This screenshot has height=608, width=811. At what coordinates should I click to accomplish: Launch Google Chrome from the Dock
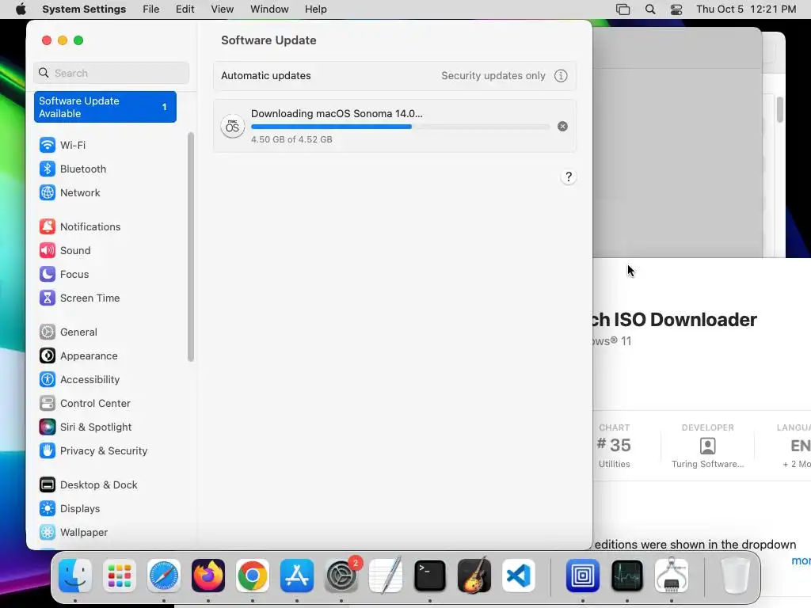point(253,576)
